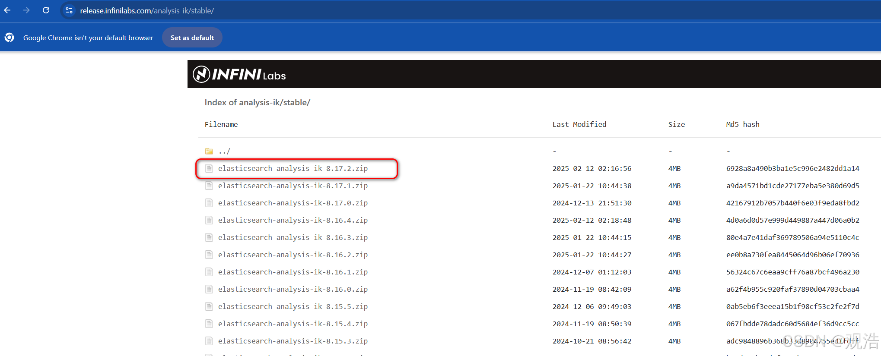Click the Filename column header
Viewport: 881px width, 356px height.
pyautogui.click(x=221, y=124)
